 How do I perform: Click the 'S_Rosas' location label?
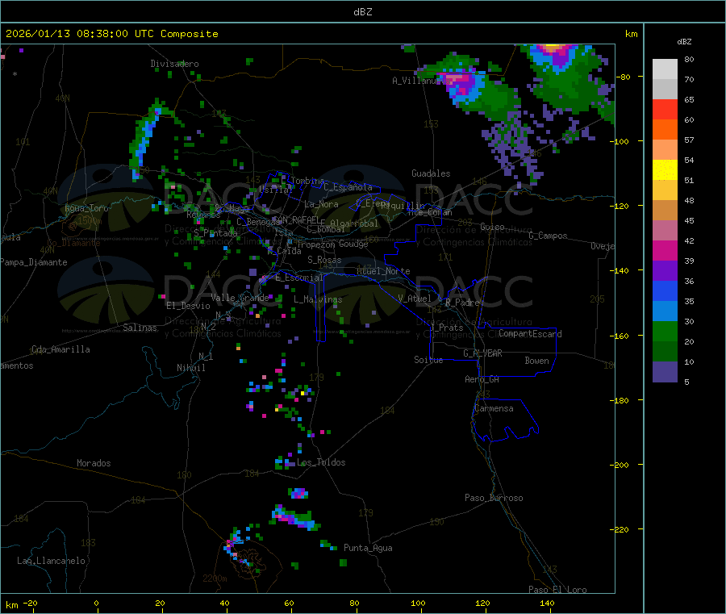pyautogui.click(x=324, y=260)
